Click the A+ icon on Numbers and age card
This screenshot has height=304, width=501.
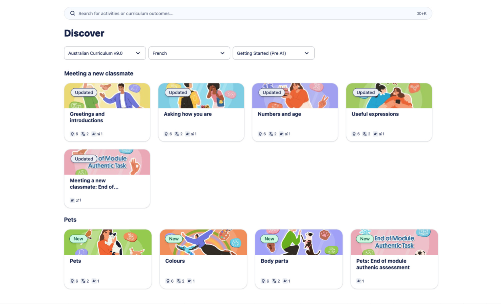click(281, 134)
